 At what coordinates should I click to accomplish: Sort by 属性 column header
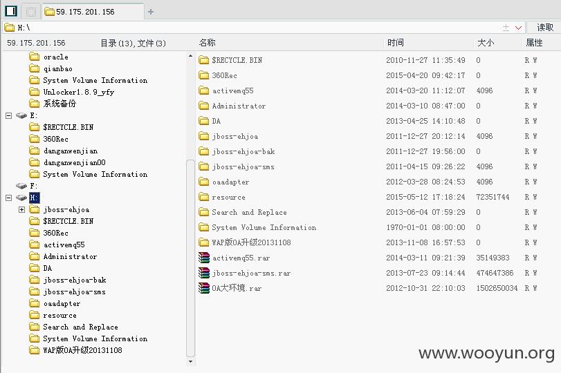(534, 43)
